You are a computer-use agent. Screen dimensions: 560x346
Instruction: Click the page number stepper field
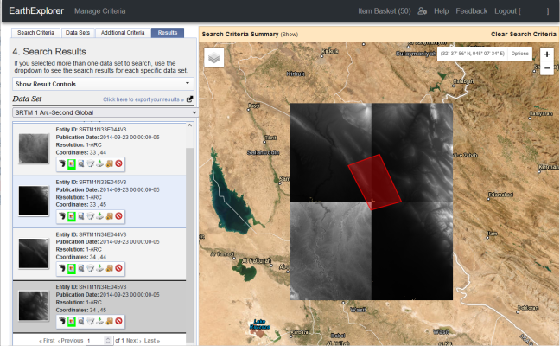tap(95, 341)
